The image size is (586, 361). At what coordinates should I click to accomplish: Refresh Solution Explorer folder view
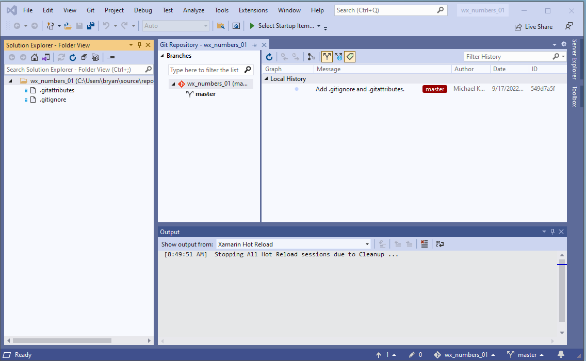pyautogui.click(x=73, y=57)
